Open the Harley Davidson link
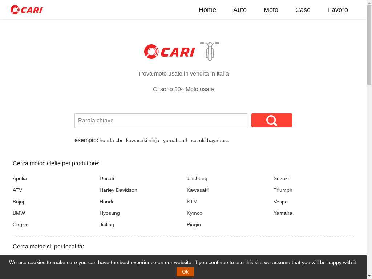Viewport: 372px width, 279px height. point(118,190)
